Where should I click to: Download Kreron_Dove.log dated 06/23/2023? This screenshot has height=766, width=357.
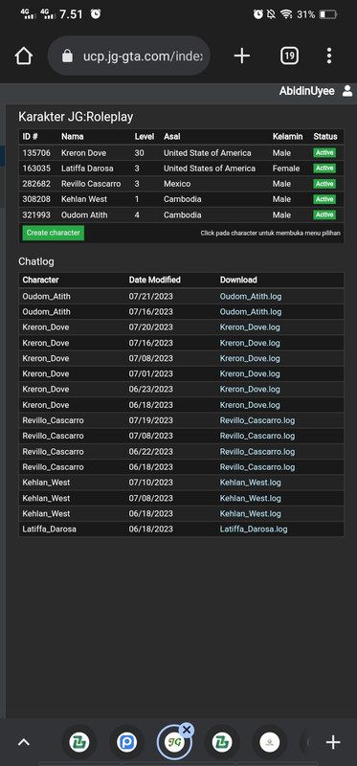click(x=250, y=390)
